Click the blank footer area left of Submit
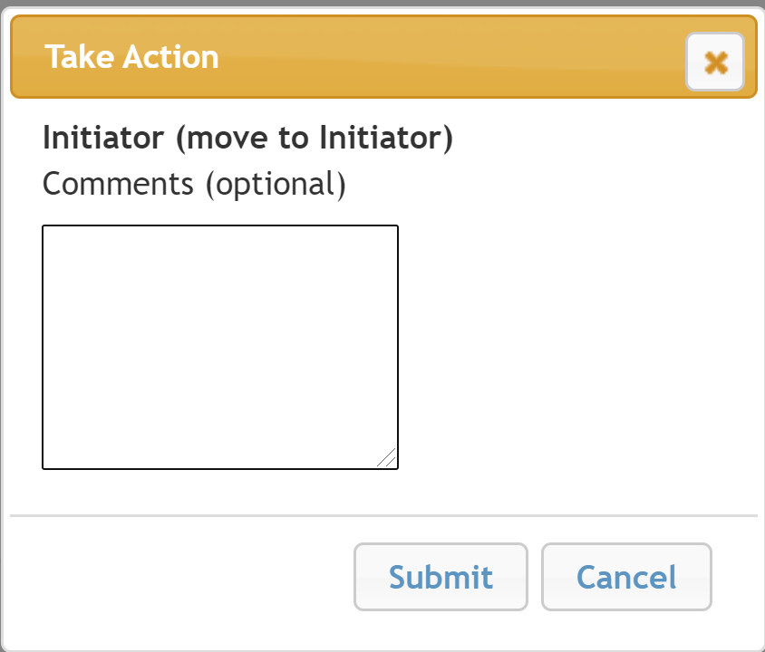The height and width of the screenshot is (652, 765). point(181,577)
